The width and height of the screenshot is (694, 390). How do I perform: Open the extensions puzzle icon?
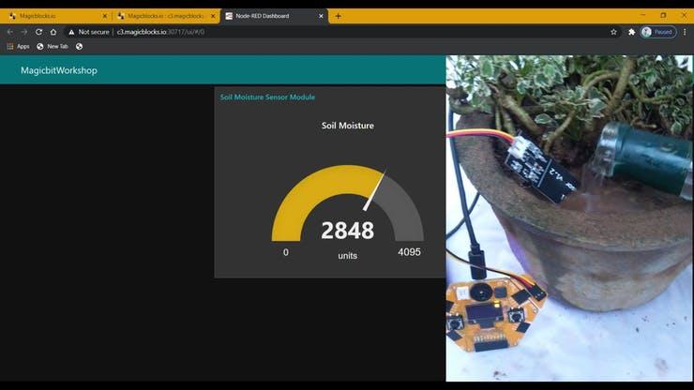click(x=631, y=31)
